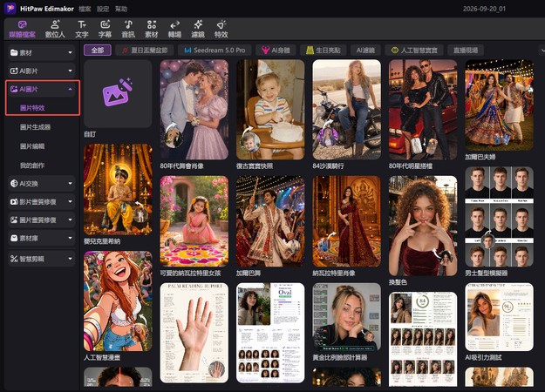Expand the 智慧剪輯 sidebar section
Viewport: 545px width, 392px height.
tap(42, 259)
